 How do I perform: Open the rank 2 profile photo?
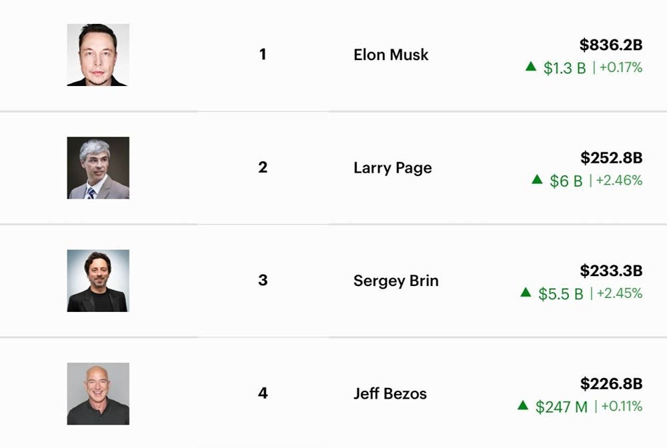click(x=98, y=168)
